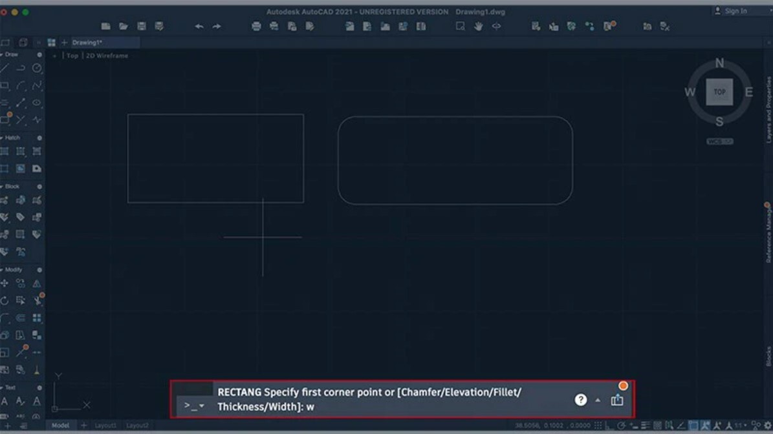Click the Redo arrow in toolbar
Image resolution: width=773 pixels, height=434 pixels.
(x=217, y=26)
